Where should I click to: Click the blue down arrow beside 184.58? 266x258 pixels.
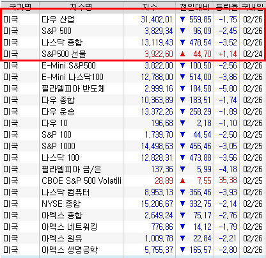tap(182, 88)
